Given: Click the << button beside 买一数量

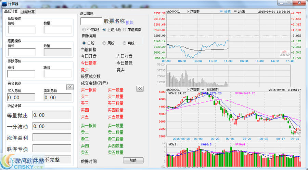Looking at the screenshot, I should pyautogui.click(x=140, y=89).
